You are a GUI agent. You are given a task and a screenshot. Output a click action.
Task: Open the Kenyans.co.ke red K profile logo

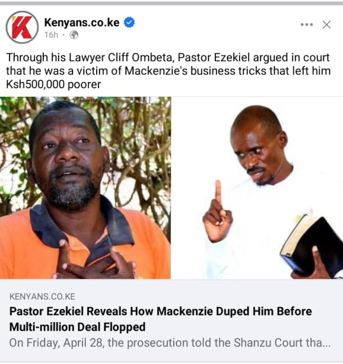coord(22,27)
